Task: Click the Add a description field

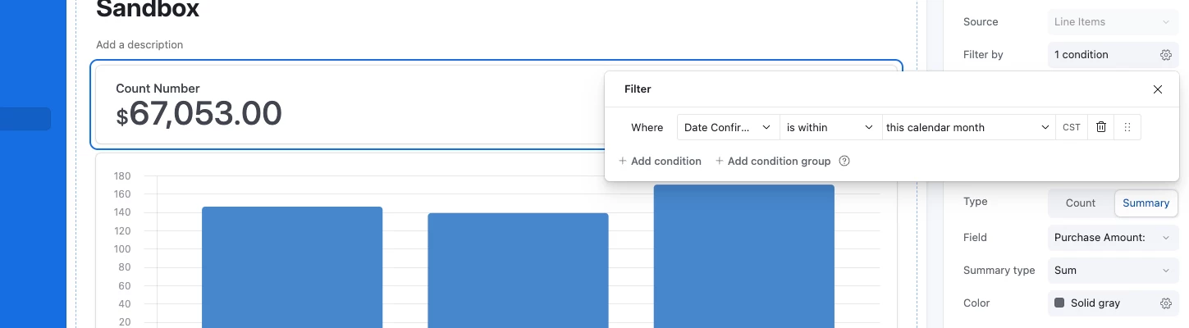Action: [x=139, y=45]
